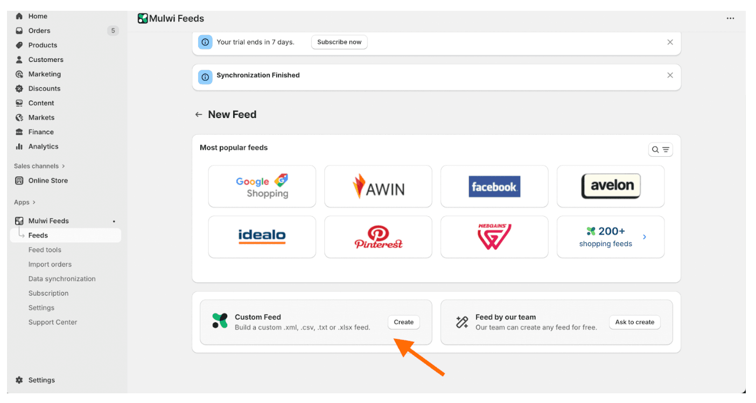The width and height of the screenshot is (756, 403).
Task: Select the Google Shopping feed tile
Action: pyautogui.click(x=262, y=186)
